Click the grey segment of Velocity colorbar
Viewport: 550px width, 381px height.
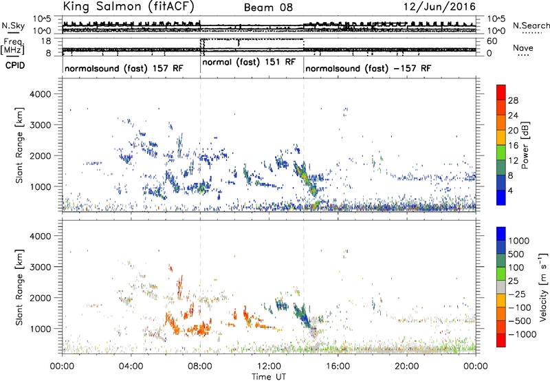[x=501, y=287]
